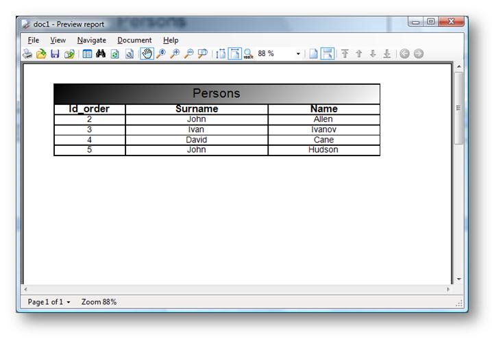Go to next page down arrow
The image size is (492, 339).
373,54
